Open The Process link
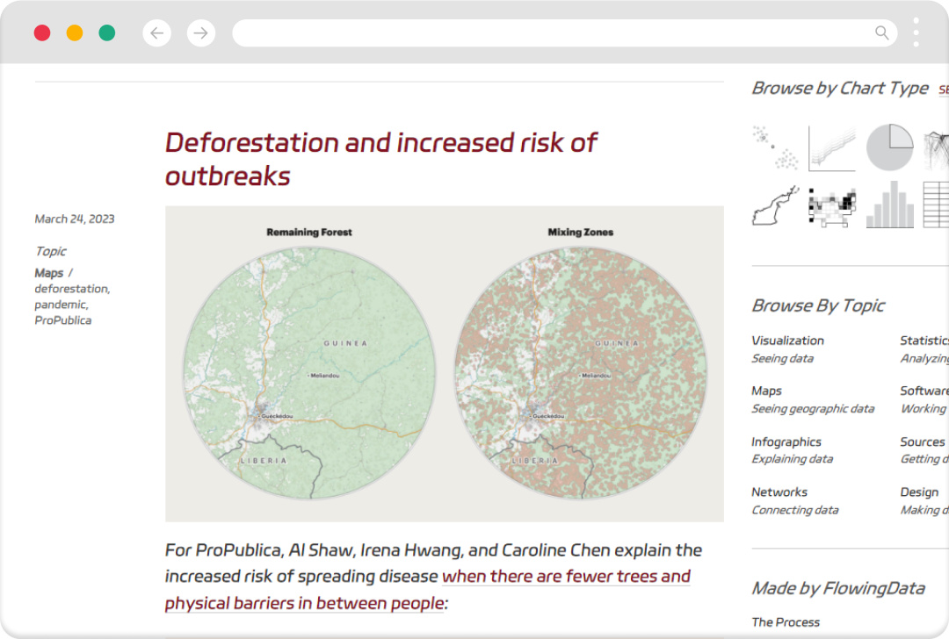Screen dimensions: 949x639 [x=786, y=622]
